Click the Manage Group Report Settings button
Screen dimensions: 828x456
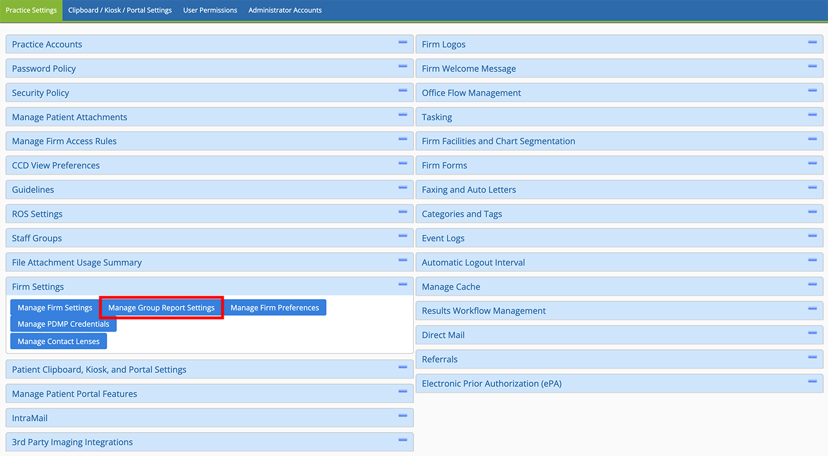(161, 308)
